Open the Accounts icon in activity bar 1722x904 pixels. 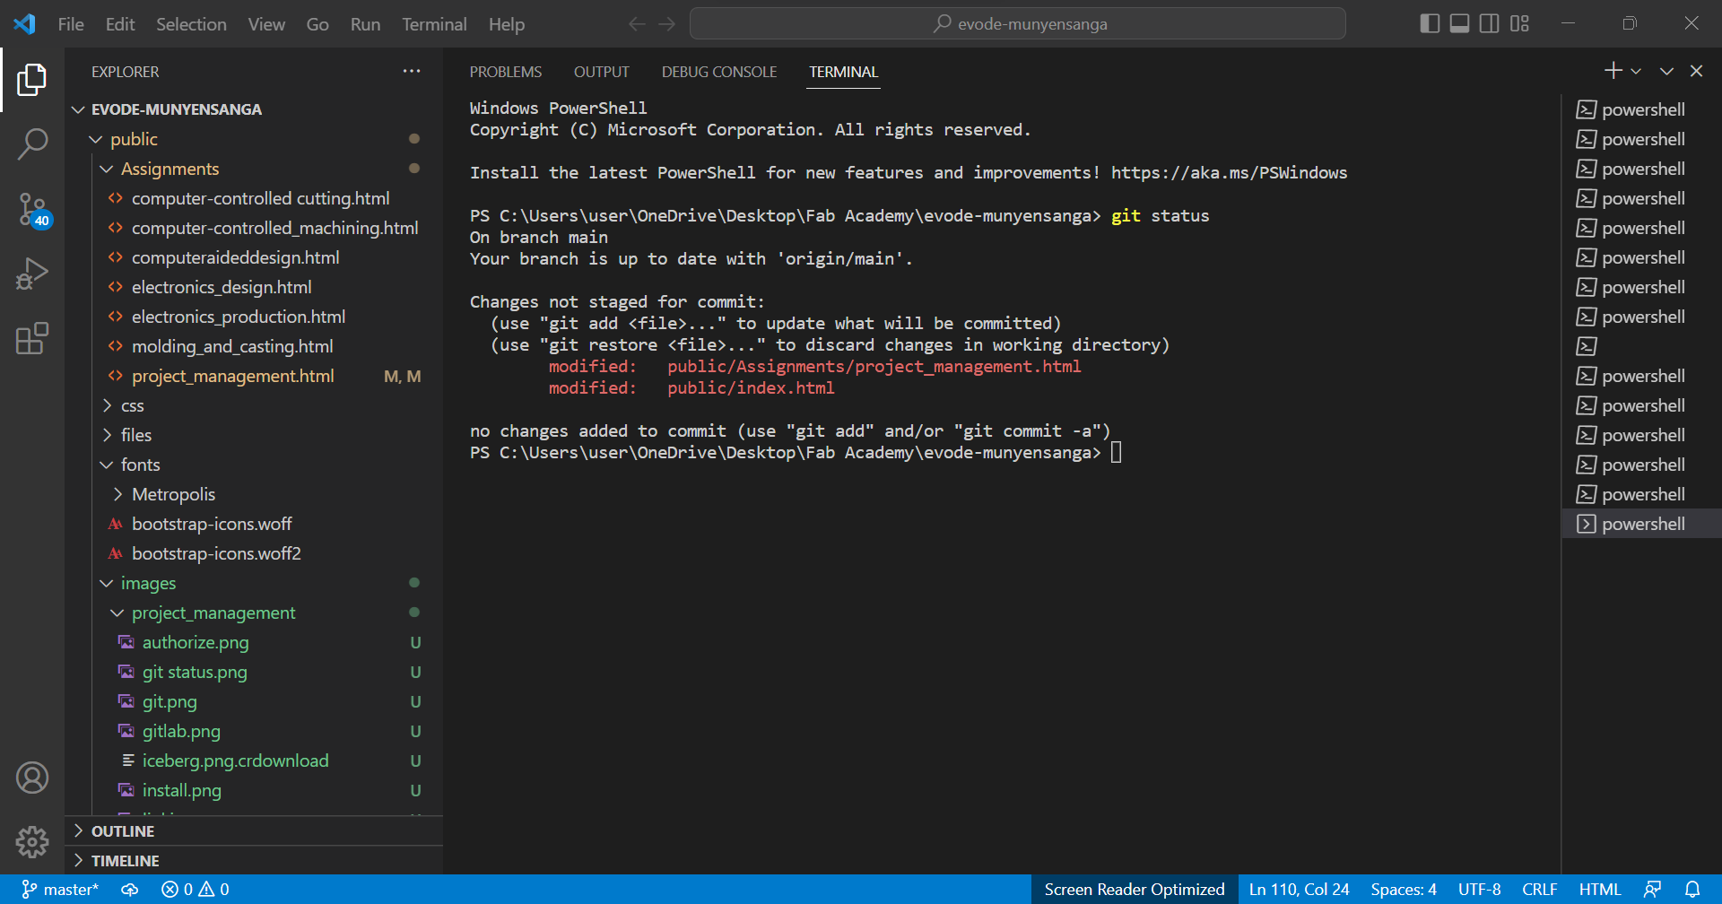click(x=32, y=778)
